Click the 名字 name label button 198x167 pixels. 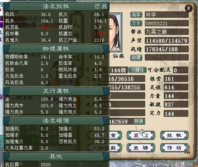pos(136,15)
